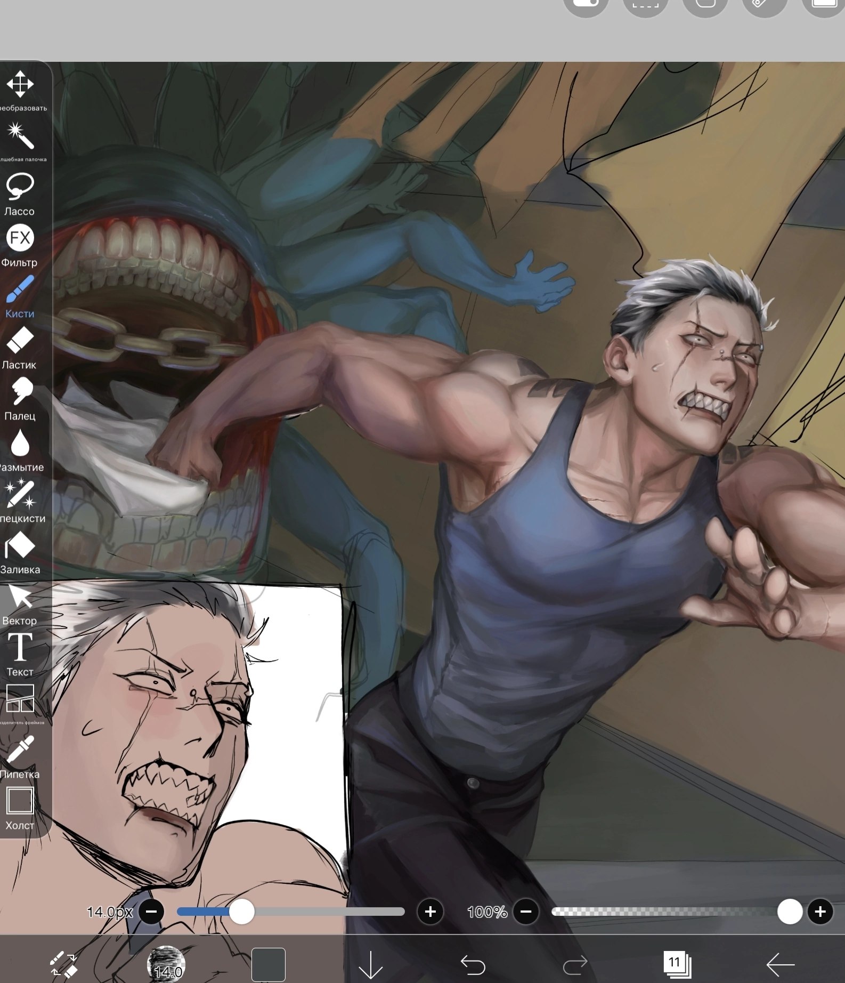Undo the last stroke

point(473,965)
